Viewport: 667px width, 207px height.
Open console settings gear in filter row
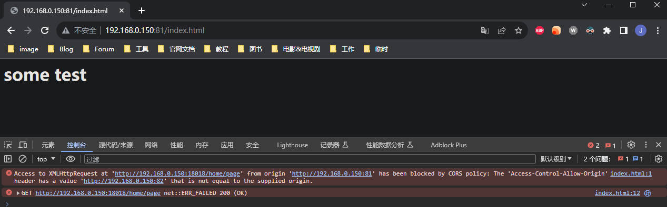[659, 159]
